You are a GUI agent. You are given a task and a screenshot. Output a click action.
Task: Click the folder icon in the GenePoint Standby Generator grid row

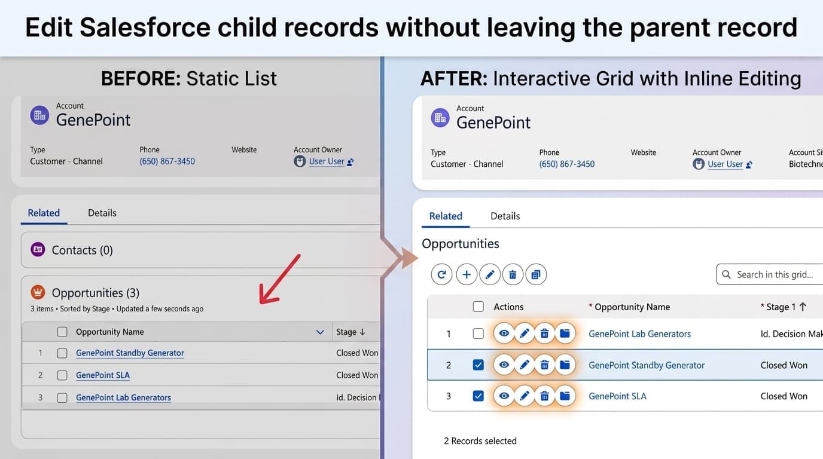[x=565, y=365]
